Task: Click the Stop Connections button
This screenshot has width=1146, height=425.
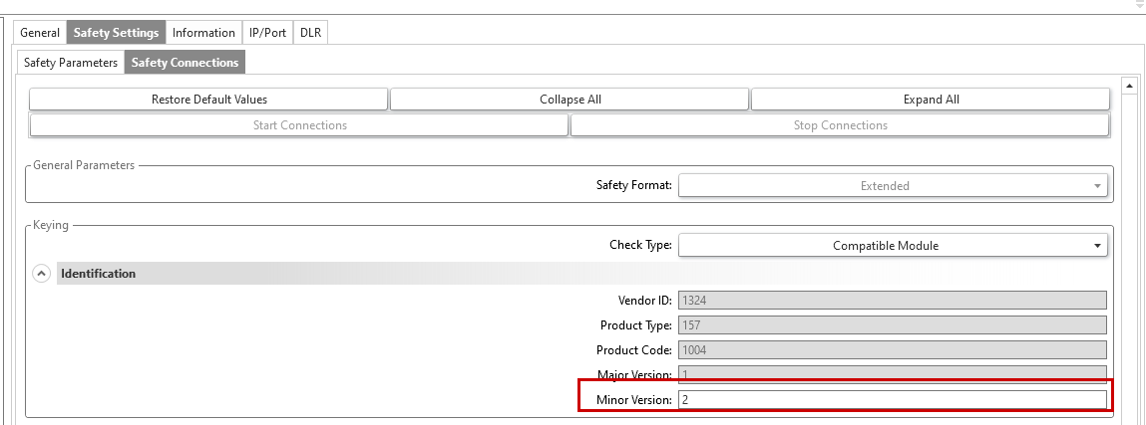Action: pyautogui.click(x=840, y=125)
